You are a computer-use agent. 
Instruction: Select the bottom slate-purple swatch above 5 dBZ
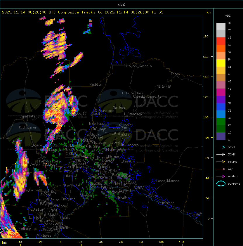(221, 136)
